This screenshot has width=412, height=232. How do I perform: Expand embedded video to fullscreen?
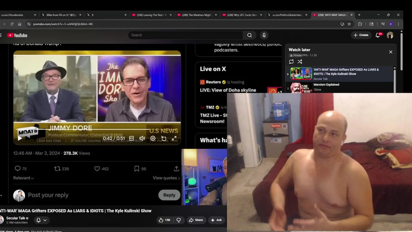(174, 138)
